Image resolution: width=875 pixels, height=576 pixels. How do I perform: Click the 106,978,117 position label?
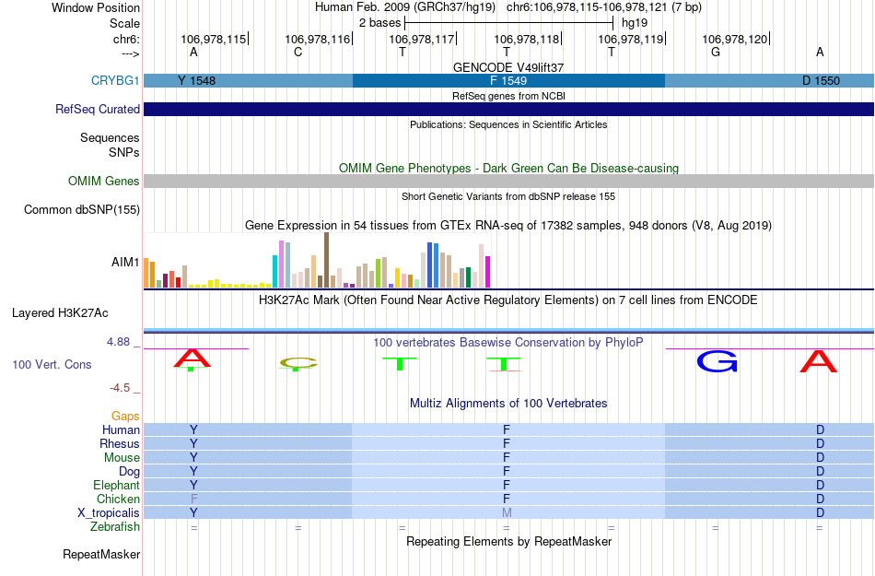click(x=421, y=39)
